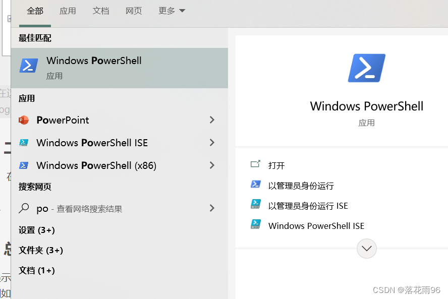
Task: Click the magnifier icon beside po
Action: pyautogui.click(x=24, y=208)
